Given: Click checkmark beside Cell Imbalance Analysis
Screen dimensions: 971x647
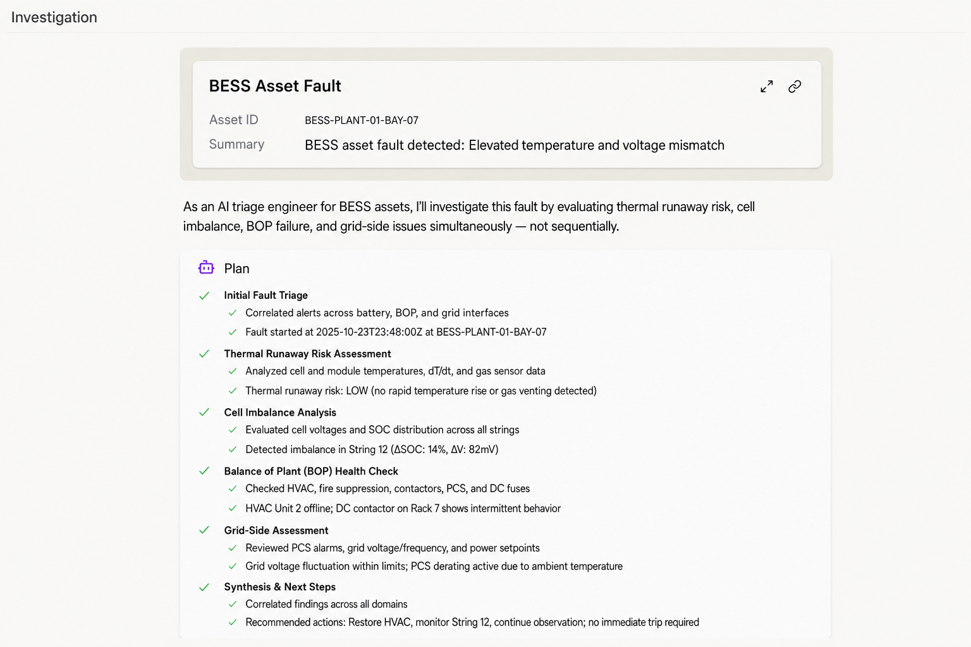Looking at the screenshot, I should 204,413.
